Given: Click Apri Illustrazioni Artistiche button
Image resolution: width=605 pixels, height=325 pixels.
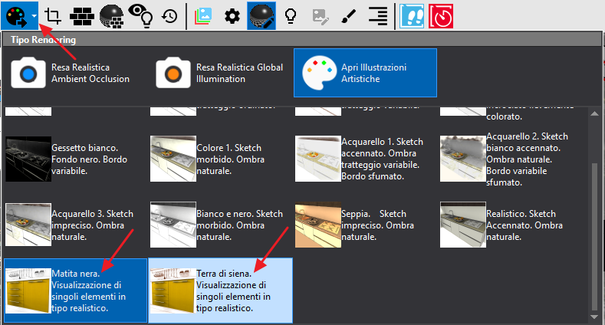Looking at the screenshot, I should (x=365, y=73).
